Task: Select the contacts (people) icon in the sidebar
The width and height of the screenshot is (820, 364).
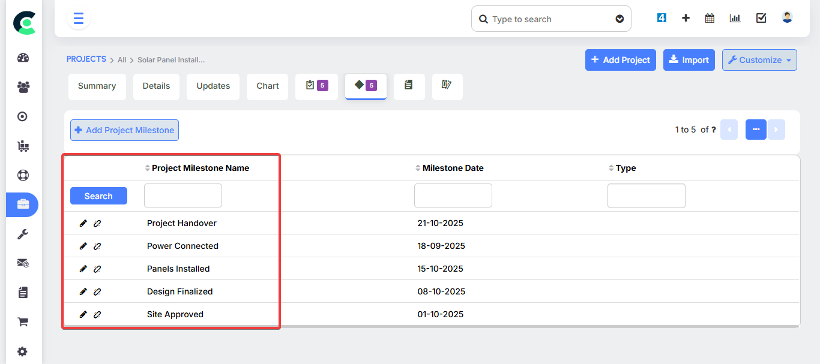Action: coord(23,87)
